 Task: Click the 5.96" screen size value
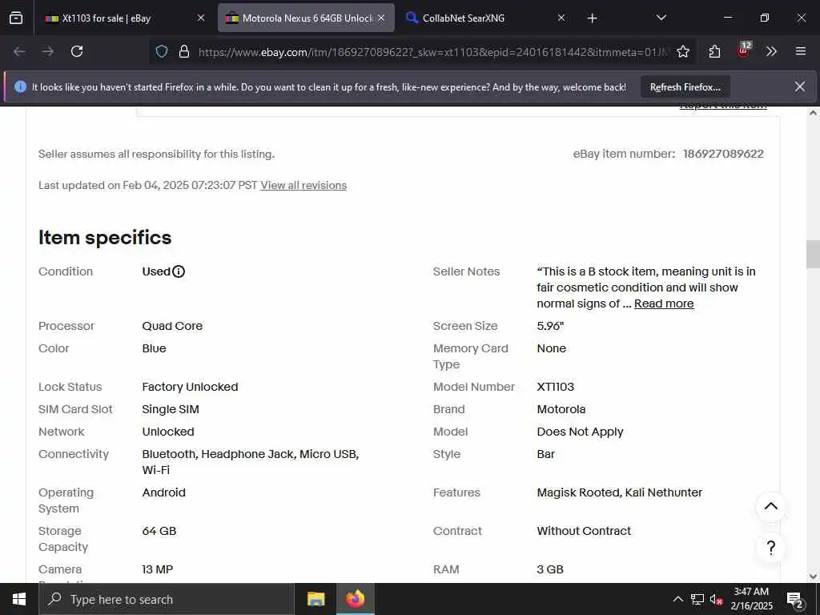click(550, 326)
